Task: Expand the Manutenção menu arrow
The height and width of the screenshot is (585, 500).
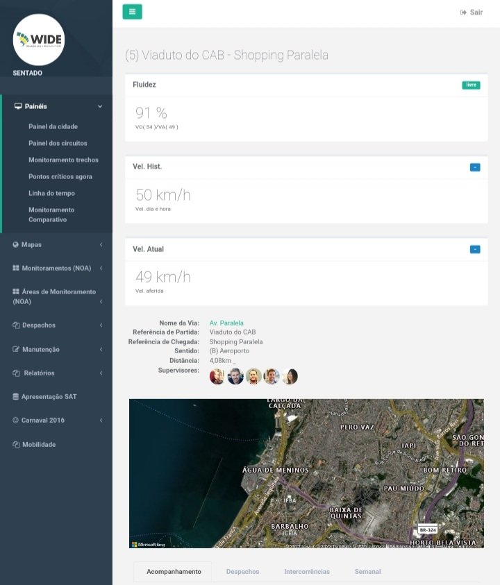Action: click(x=101, y=349)
